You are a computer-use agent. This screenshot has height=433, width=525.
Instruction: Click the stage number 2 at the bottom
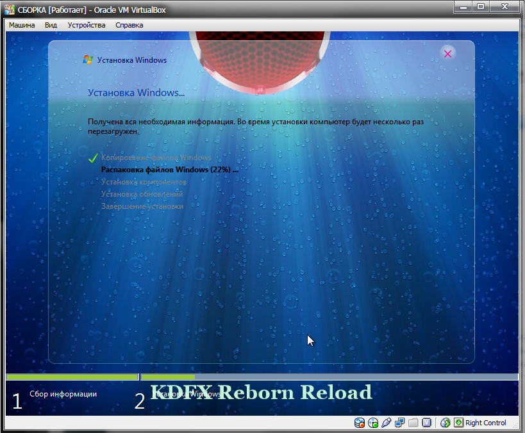(x=140, y=401)
